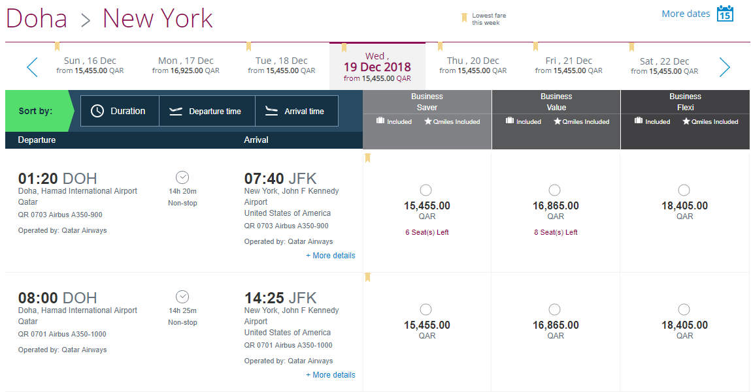Expand More details for flight QR 0703
The image size is (751, 392).
click(331, 256)
